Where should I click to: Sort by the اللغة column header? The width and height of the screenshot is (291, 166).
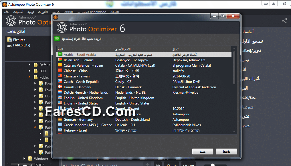[60, 49]
